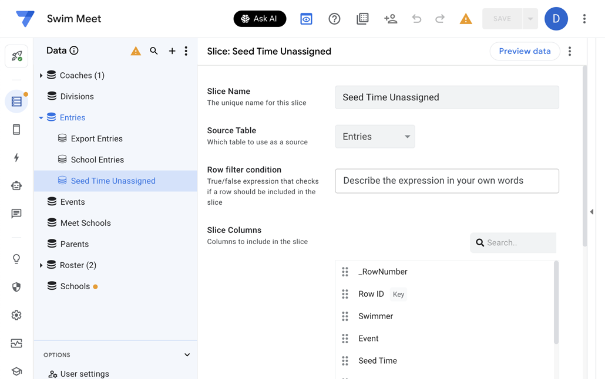Open the help question mark icon

coord(334,19)
